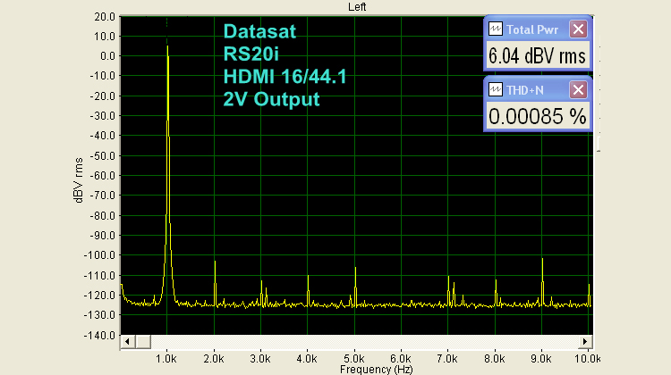Click the horizontal scrollbar track below the spectrum

[x=358, y=342]
